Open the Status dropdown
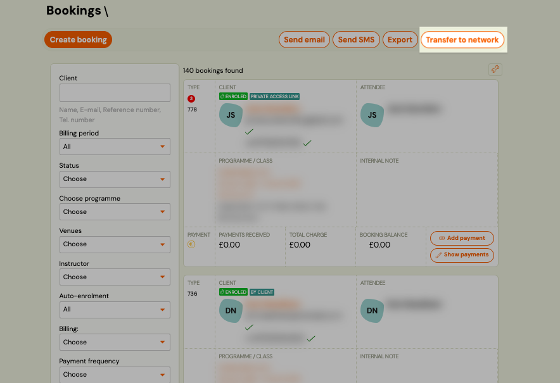The height and width of the screenshot is (383, 560). [x=114, y=179]
